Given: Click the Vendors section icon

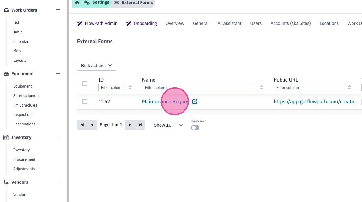Looking at the screenshot, I should tap(6, 182).
